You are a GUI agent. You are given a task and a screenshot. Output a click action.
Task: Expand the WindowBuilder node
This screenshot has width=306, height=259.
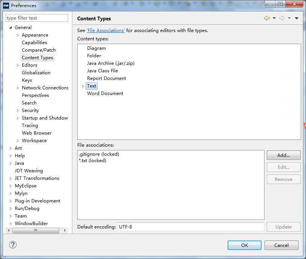pos(11,224)
